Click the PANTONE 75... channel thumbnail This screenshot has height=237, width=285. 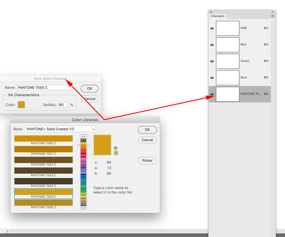228,94
